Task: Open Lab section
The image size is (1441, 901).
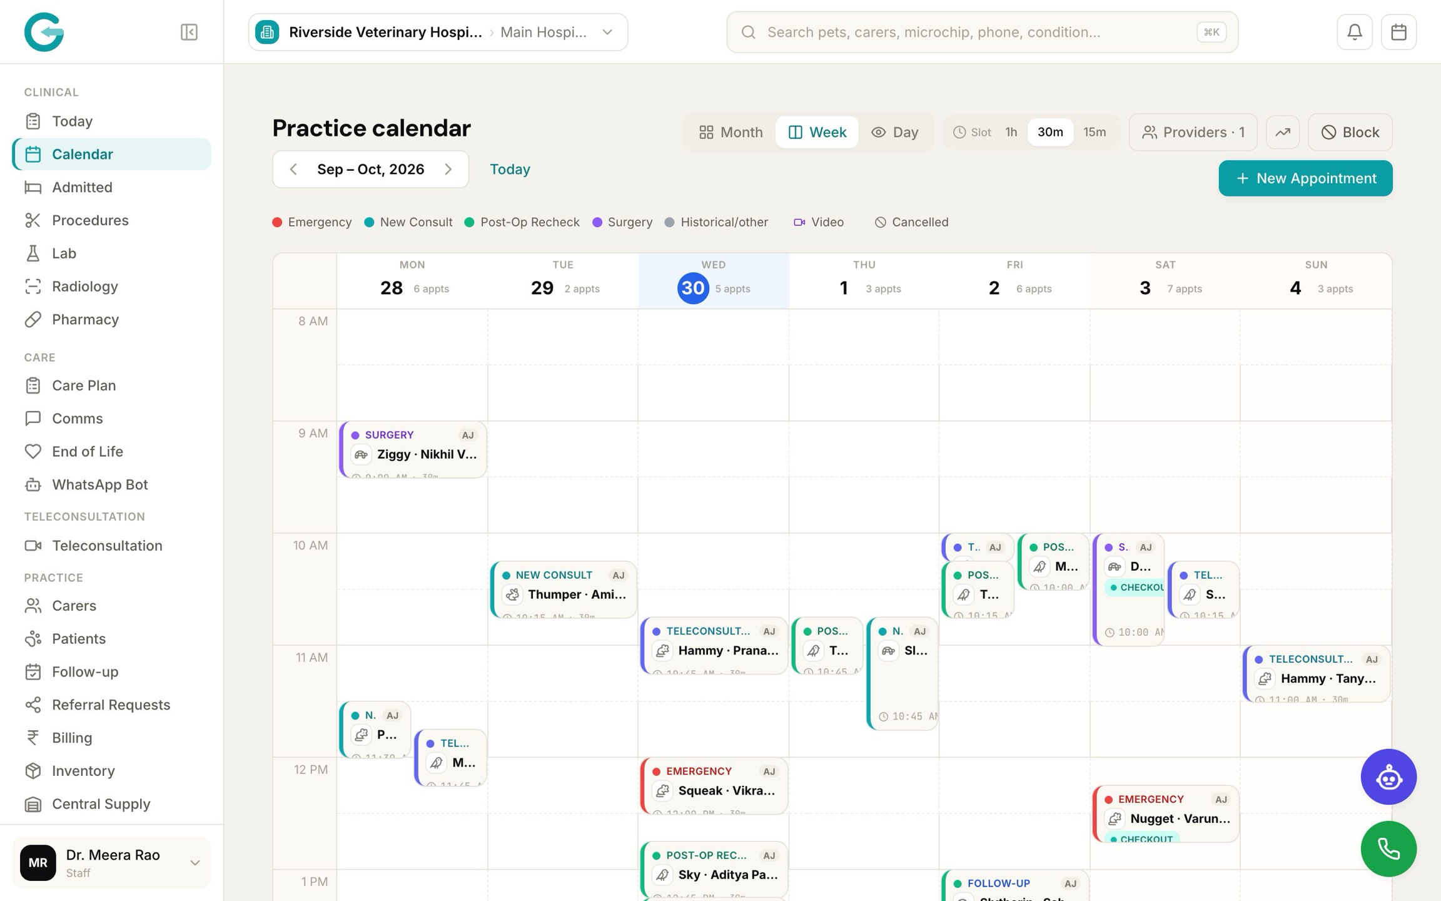Action: click(x=111, y=253)
